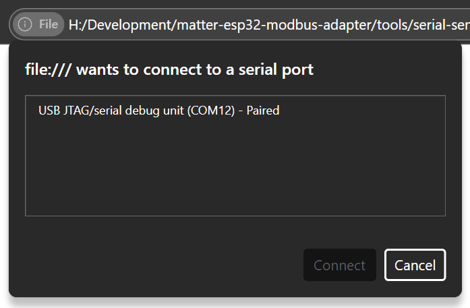Click the word Paired in port entry

[x=263, y=111]
